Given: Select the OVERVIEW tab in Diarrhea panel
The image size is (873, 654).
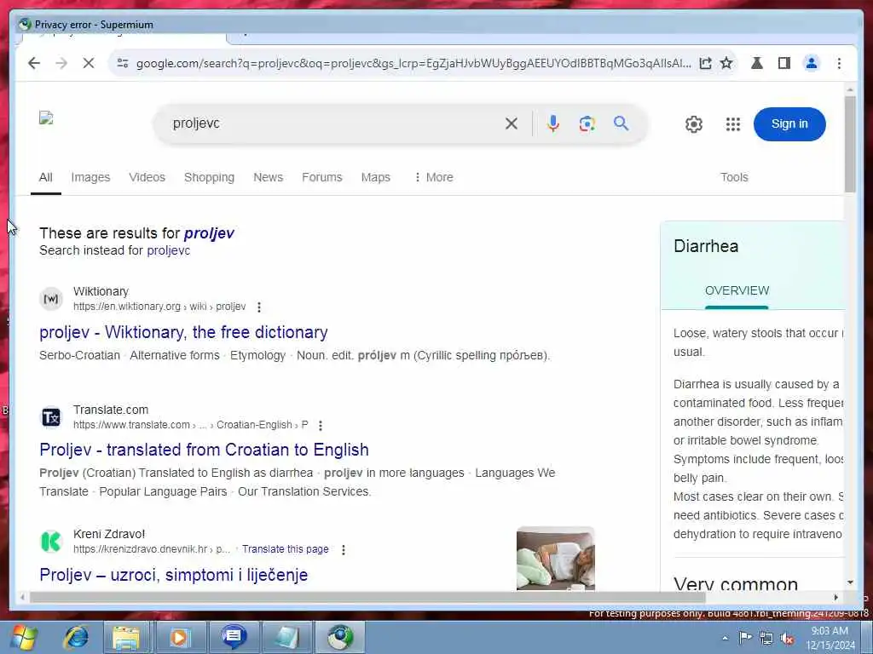Looking at the screenshot, I should 737,291.
